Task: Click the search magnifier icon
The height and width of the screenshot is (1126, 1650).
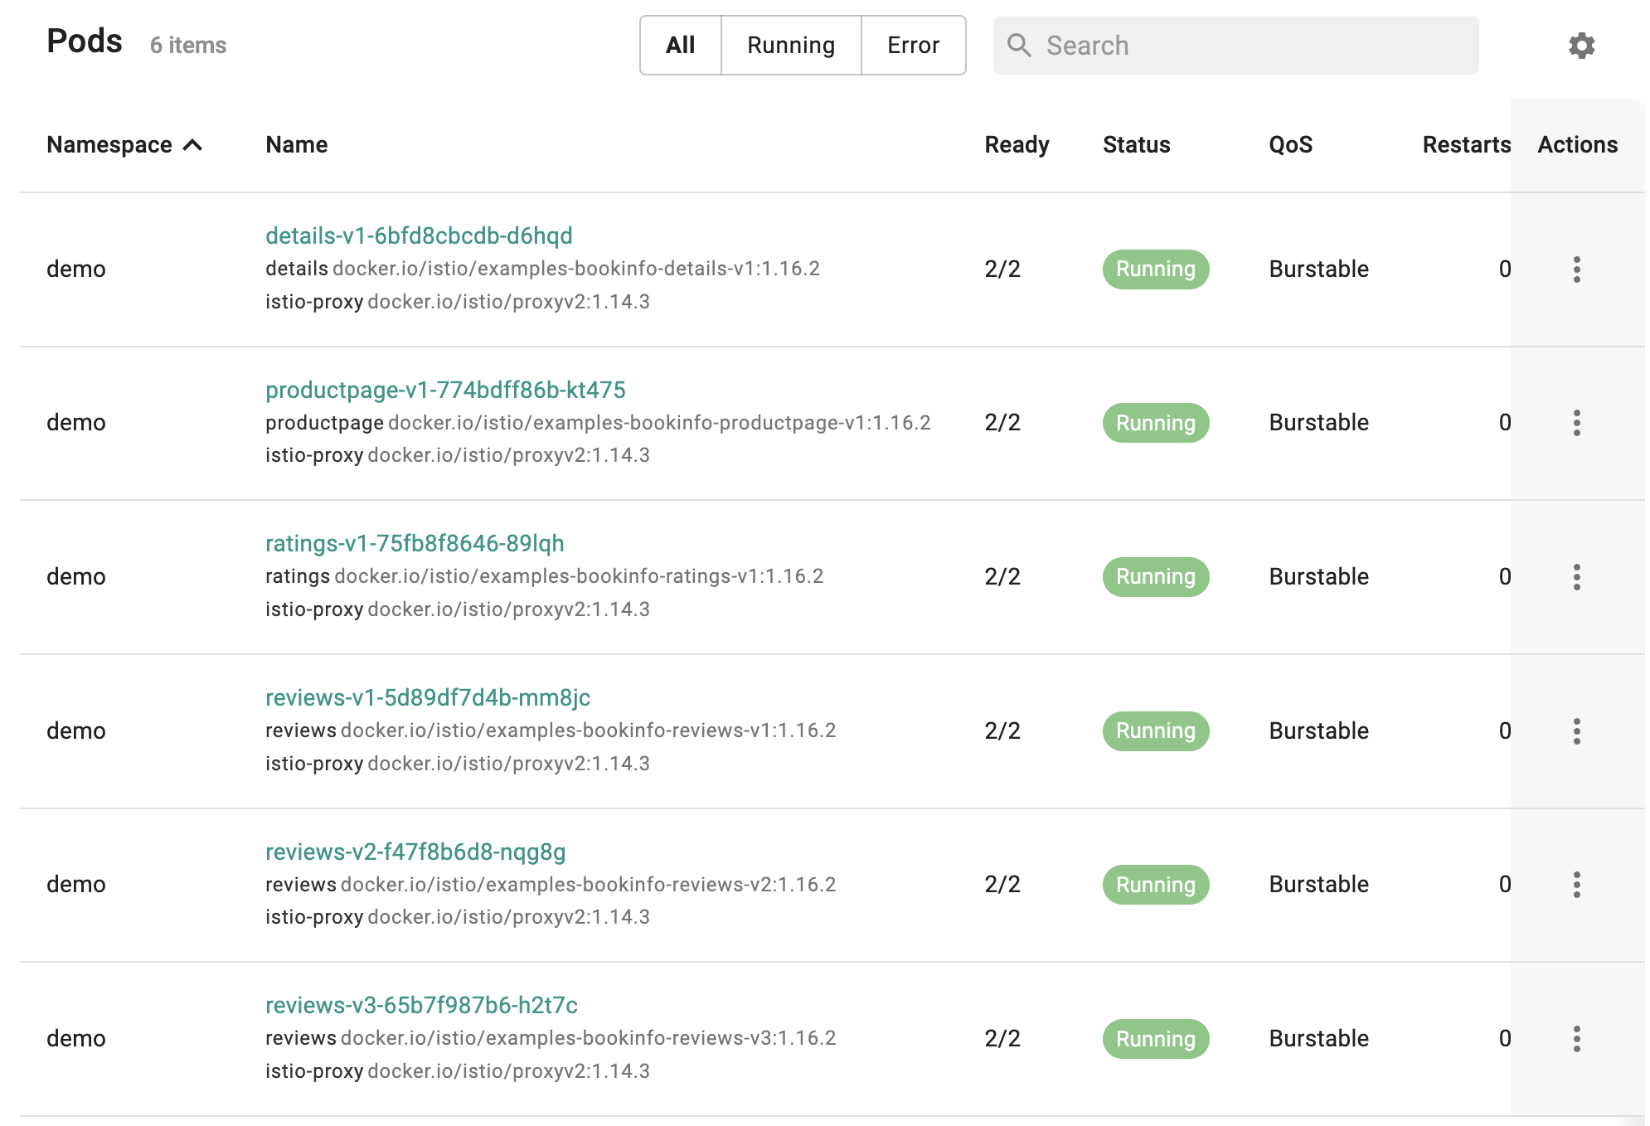Action: coord(1019,46)
